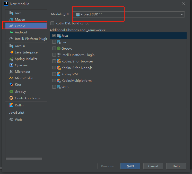Click the Kotlin/JS for Node.js icon

click(x=59, y=68)
